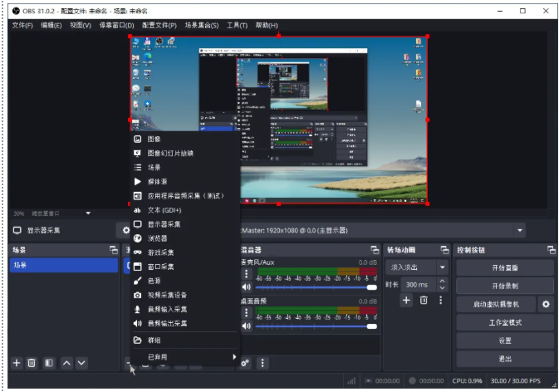Screen dimensions: 559x392
Task: Decrease transition duration with down arrow
Action: [x=443, y=288]
